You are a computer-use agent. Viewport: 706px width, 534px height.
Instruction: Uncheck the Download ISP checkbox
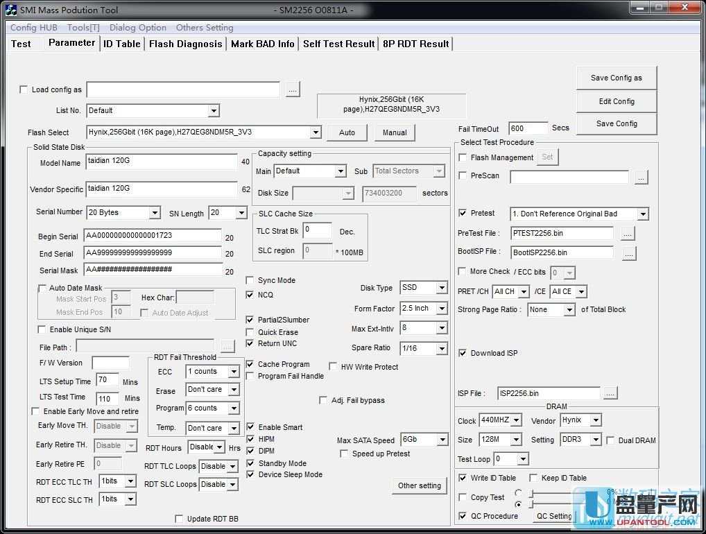(463, 353)
